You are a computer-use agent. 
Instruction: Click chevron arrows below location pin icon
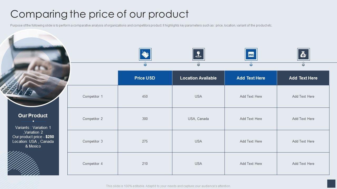click(199, 64)
